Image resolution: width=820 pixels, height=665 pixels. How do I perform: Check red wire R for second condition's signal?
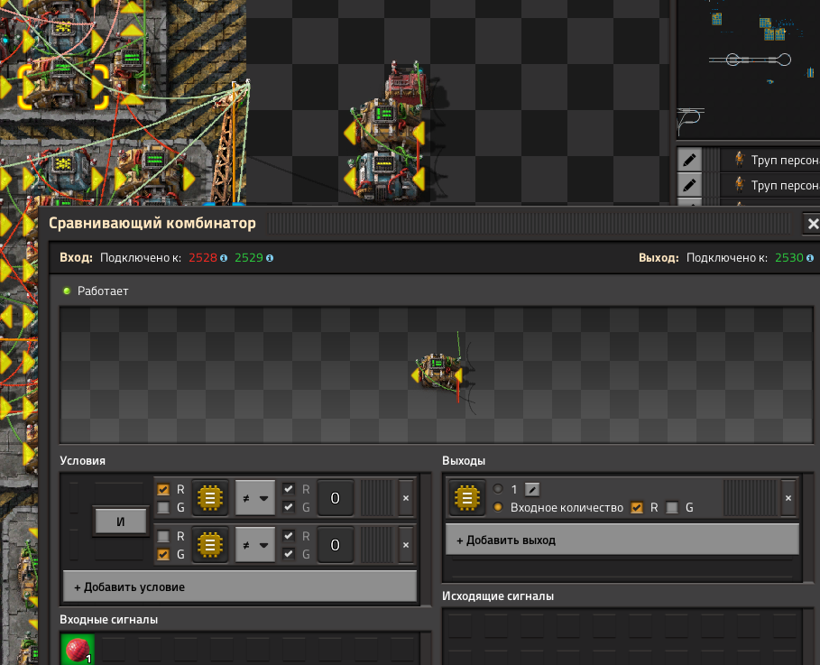(x=163, y=536)
